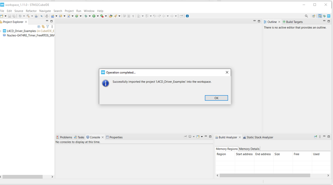
Task: Open the Window menu
Action: point(89,11)
